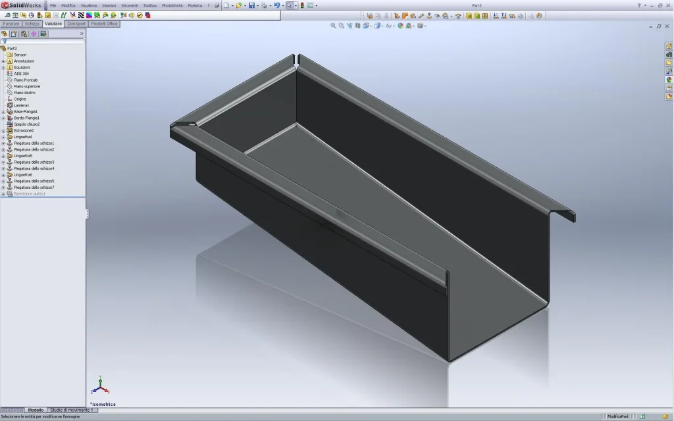Click the Undo arrow icon
This screenshot has width=674, height=421.
(x=276, y=5)
